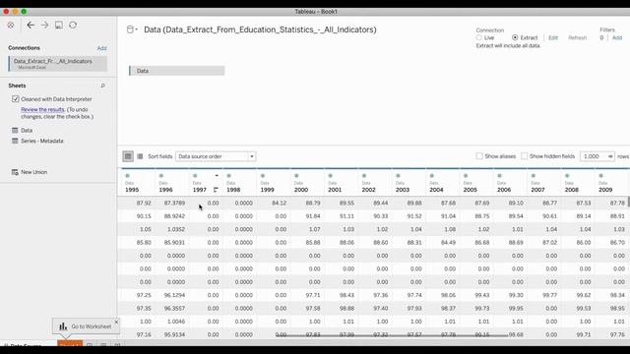Uncheck Cleaned with Data Interpreter
Screen dimensions: 630x354
[x=16, y=99]
